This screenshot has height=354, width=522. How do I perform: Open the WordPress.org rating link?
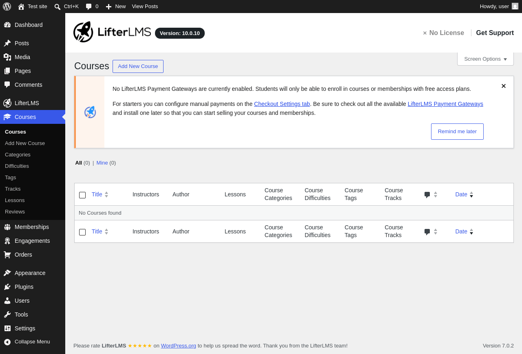(x=178, y=346)
